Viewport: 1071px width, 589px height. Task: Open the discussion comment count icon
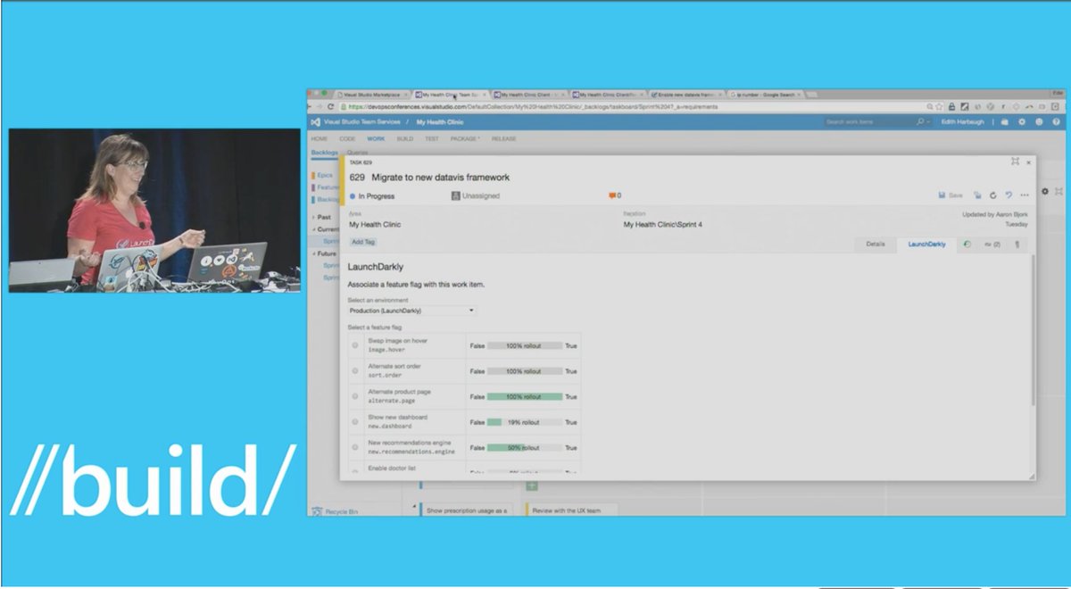pyautogui.click(x=614, y=195)
